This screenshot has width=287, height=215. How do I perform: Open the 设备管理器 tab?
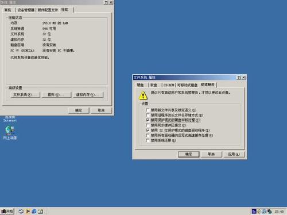[26, 10]
